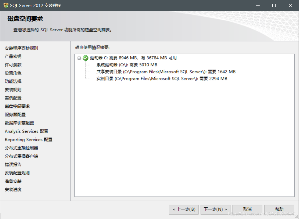Collapse the 驱动器 C: tree node
Screen dimensions: 299x219
(x=79, y=58)
